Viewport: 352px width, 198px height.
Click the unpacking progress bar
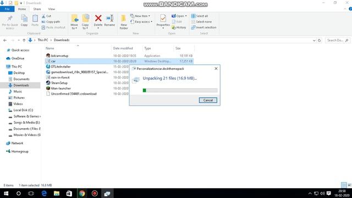(180, 90)
